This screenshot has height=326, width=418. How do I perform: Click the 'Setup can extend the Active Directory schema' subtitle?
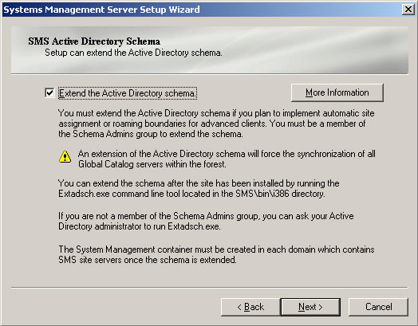(133, 53)
